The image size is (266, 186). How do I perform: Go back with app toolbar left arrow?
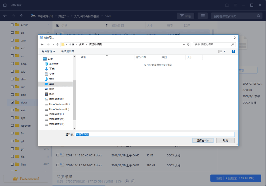(x=5, y=16)
